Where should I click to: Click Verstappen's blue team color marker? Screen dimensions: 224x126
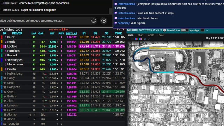click(2, 60)
